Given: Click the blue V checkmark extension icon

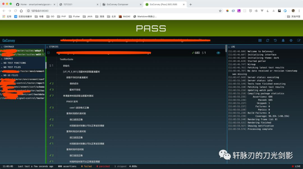Looking at the screenshot, I should [285, 11].
